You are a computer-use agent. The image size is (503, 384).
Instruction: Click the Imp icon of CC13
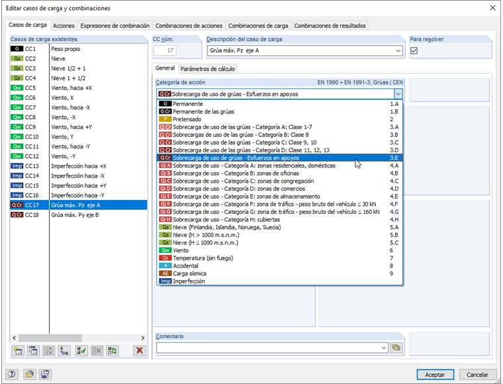[x=17, y=166]
